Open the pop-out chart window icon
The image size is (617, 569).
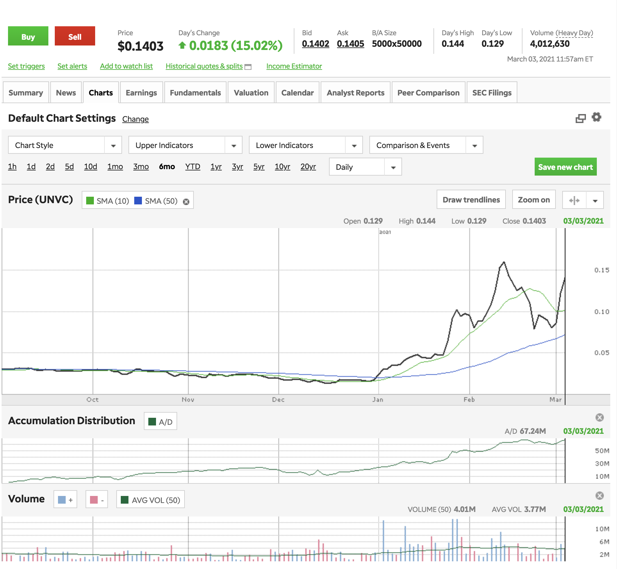[x=580, y=119]
